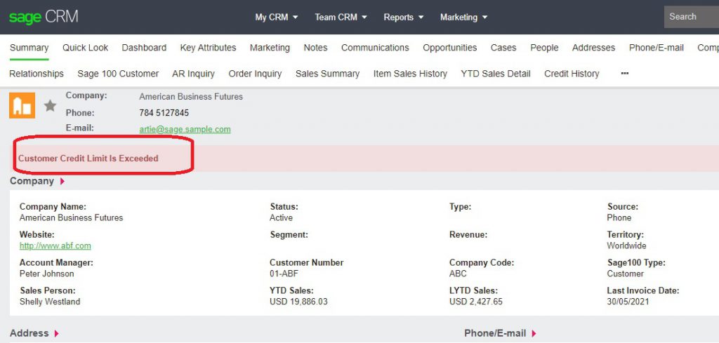Click the Address section heading

29,333
